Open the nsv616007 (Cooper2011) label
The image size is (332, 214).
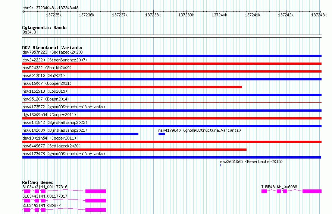click(x=47, y=83)
